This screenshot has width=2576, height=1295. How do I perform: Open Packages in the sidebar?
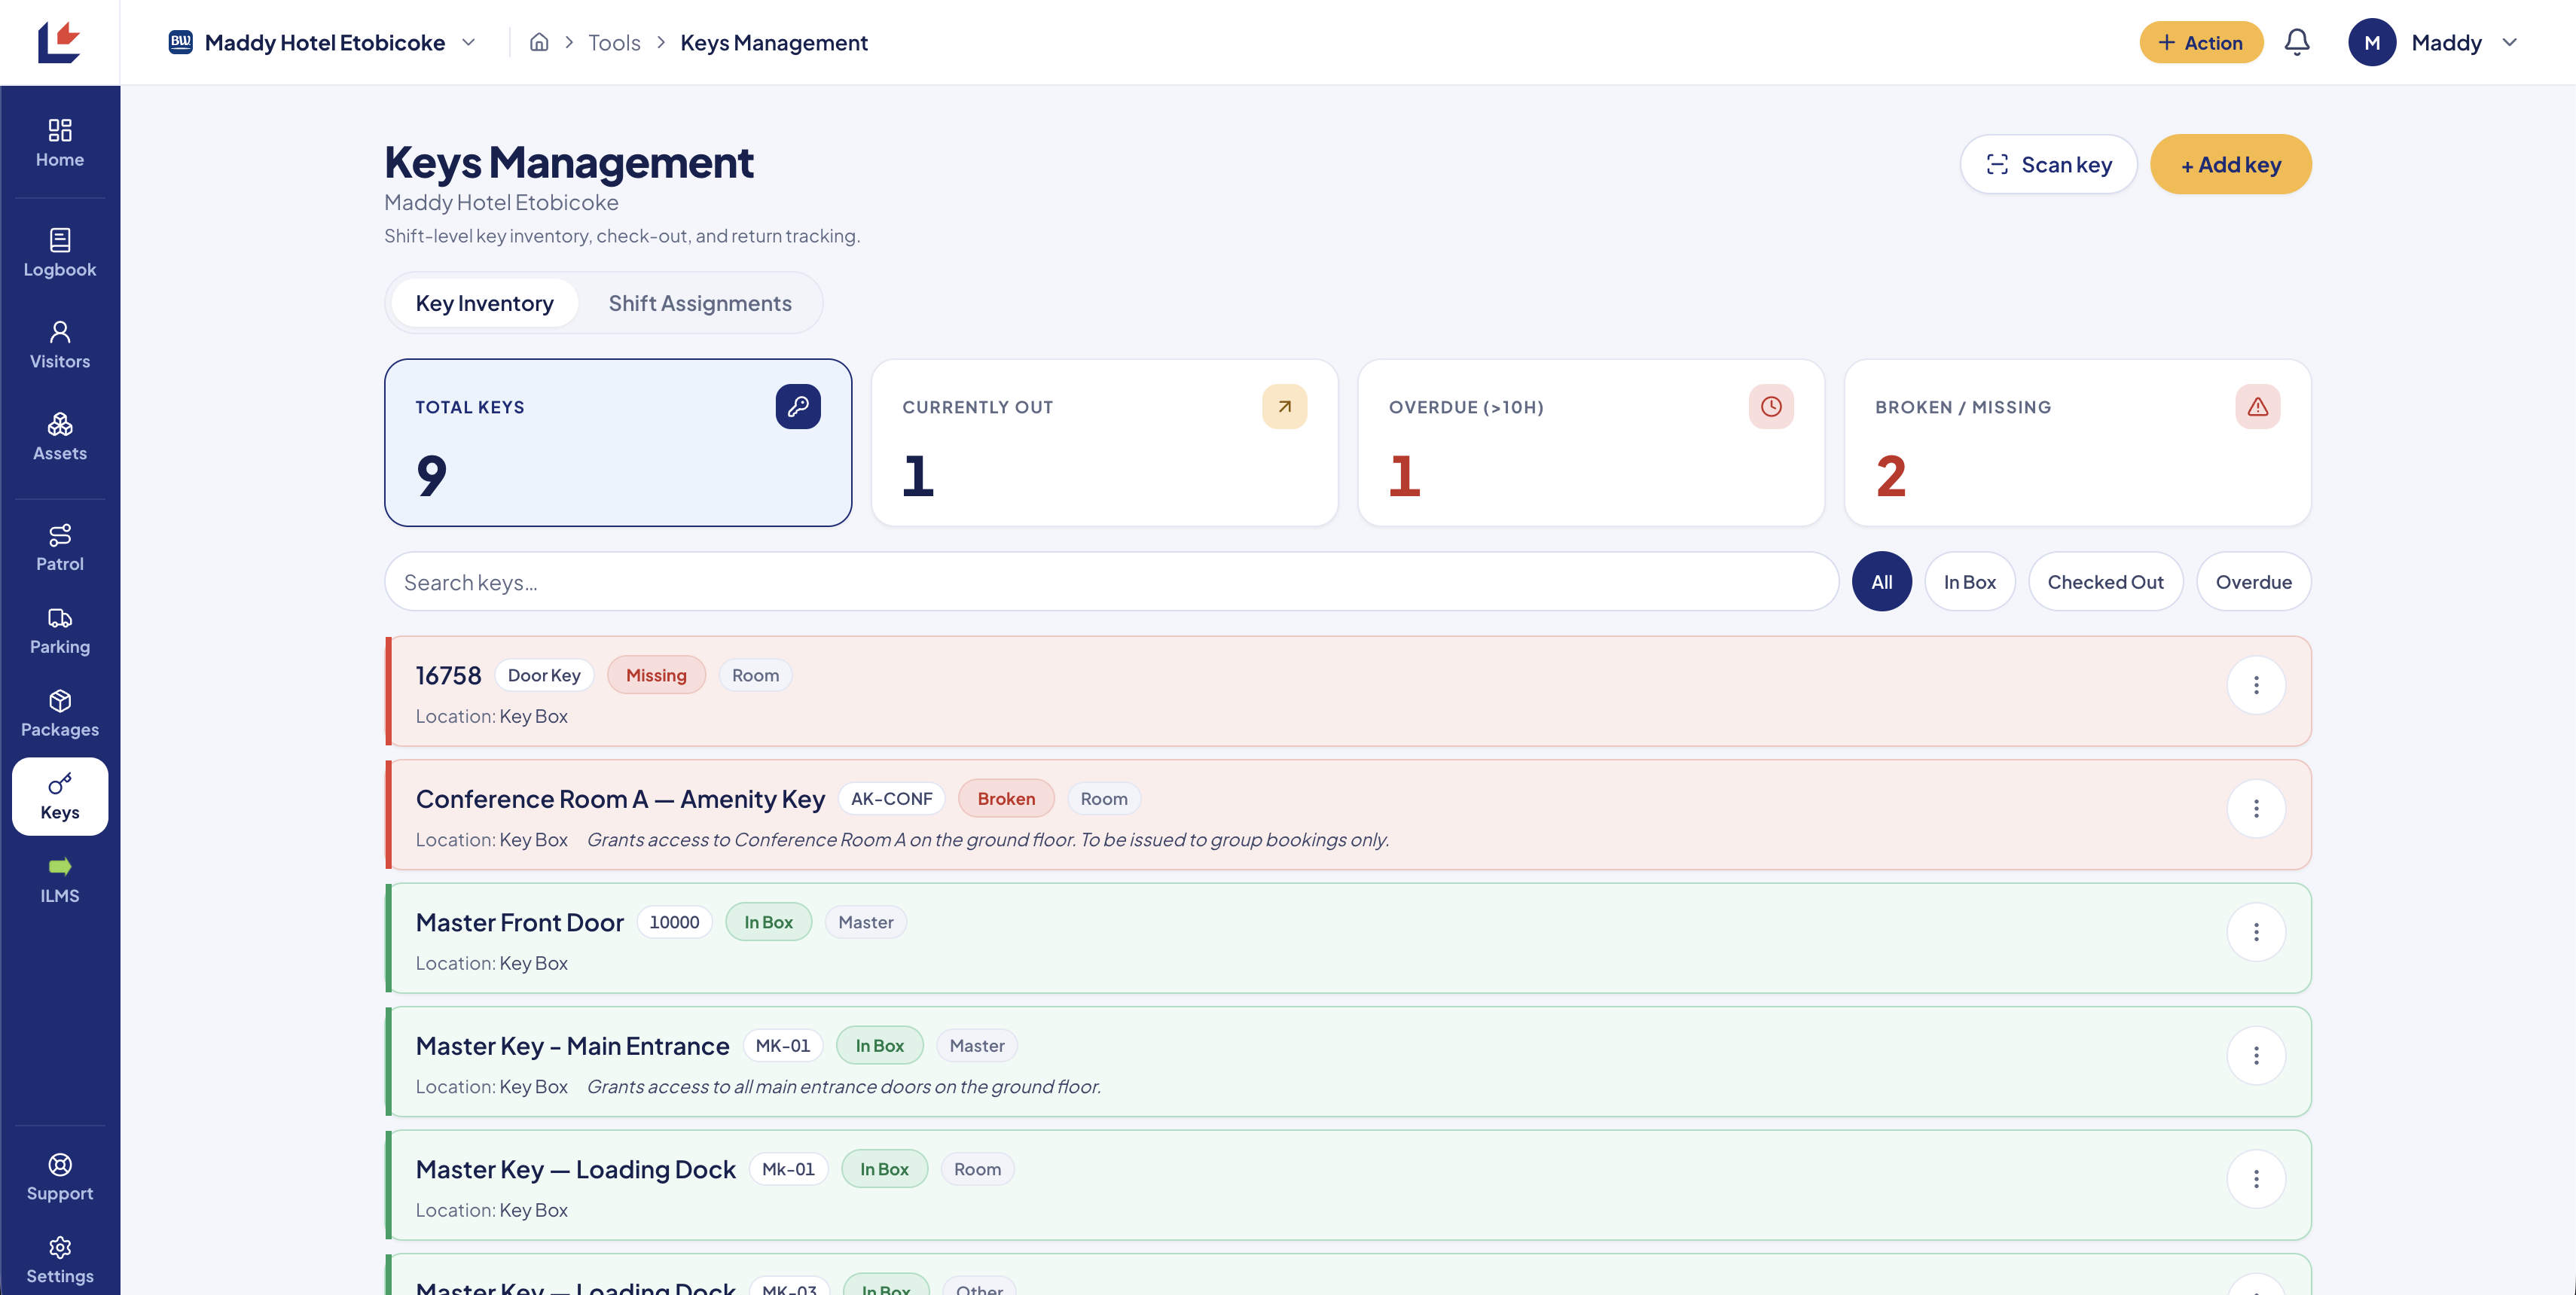click(x=60, y=714)
